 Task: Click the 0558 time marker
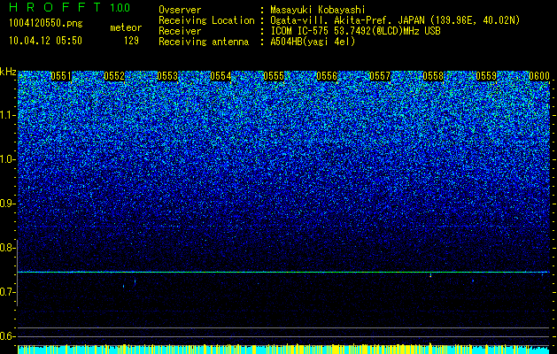[433, 76]
